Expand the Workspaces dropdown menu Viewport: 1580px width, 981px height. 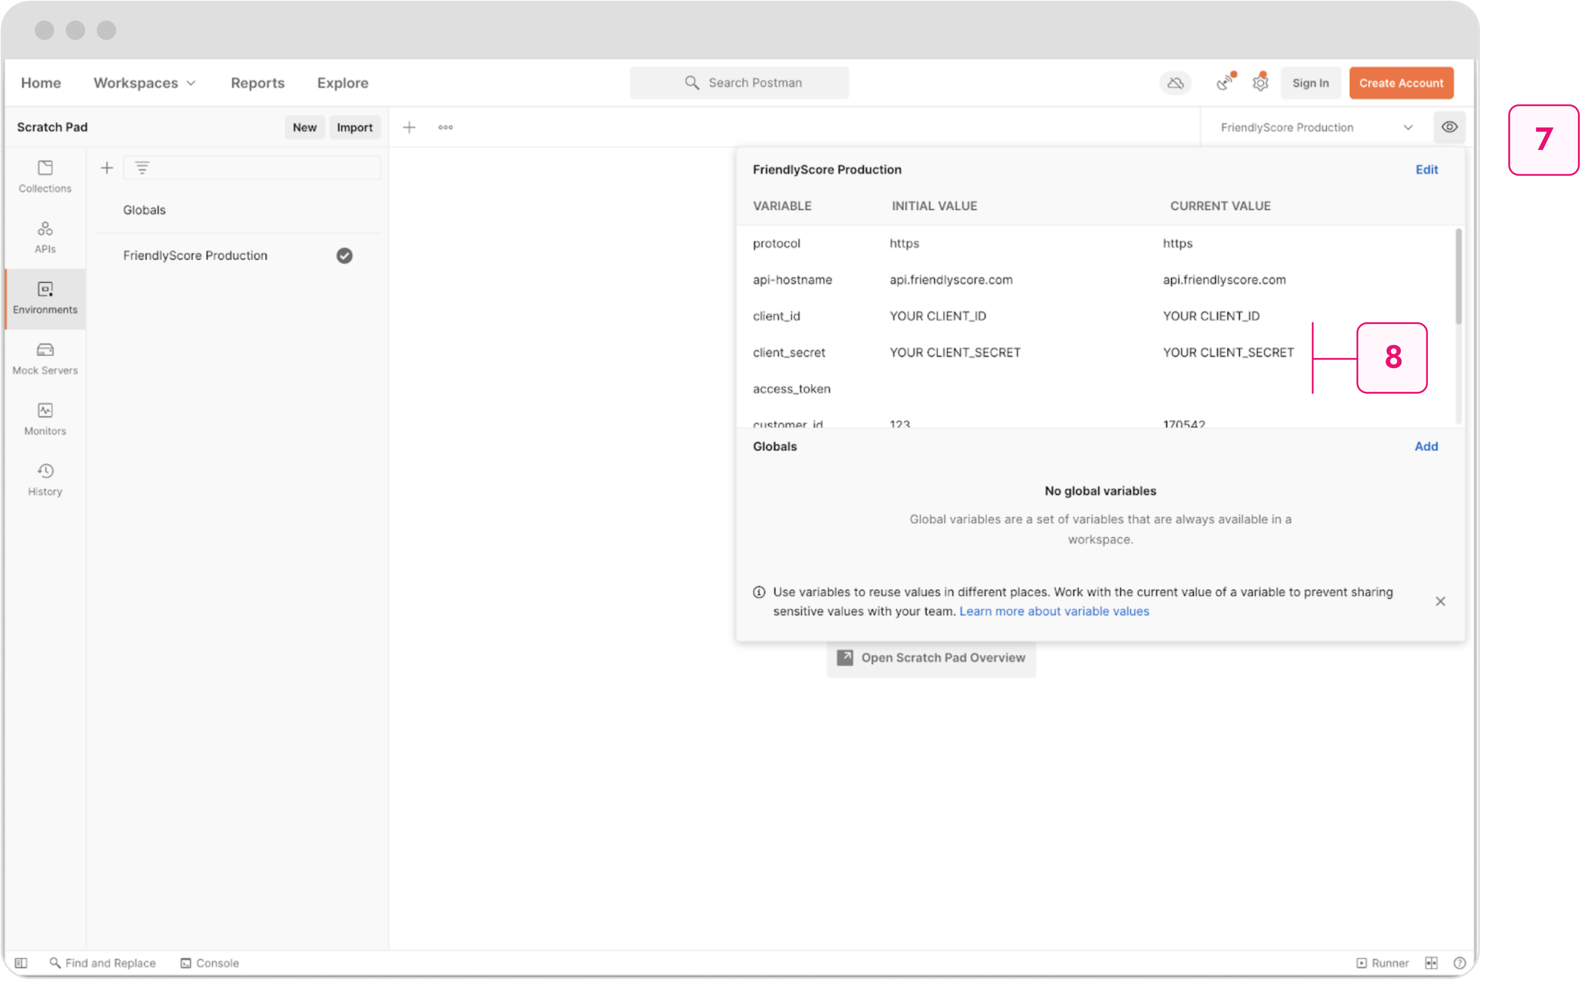(x=144, y=83)
